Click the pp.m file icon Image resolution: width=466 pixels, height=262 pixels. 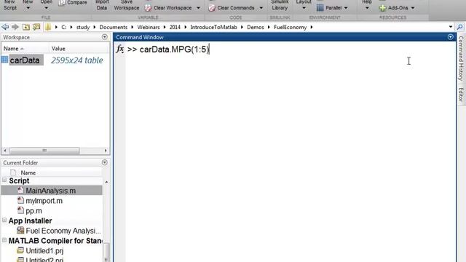point(20,210)
